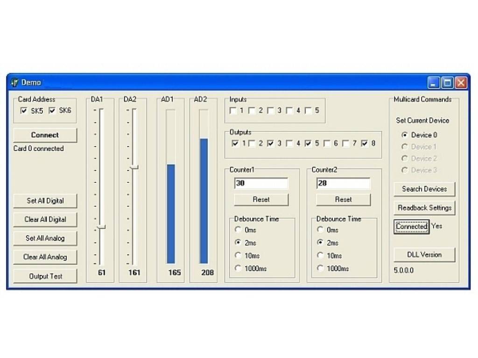Show the DLL Version
This screenshot has width=478, height=358.
tap(424, 255)
